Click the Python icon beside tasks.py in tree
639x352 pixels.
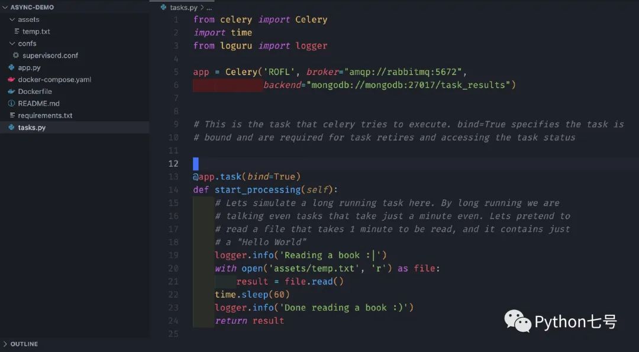coord(11,128)
